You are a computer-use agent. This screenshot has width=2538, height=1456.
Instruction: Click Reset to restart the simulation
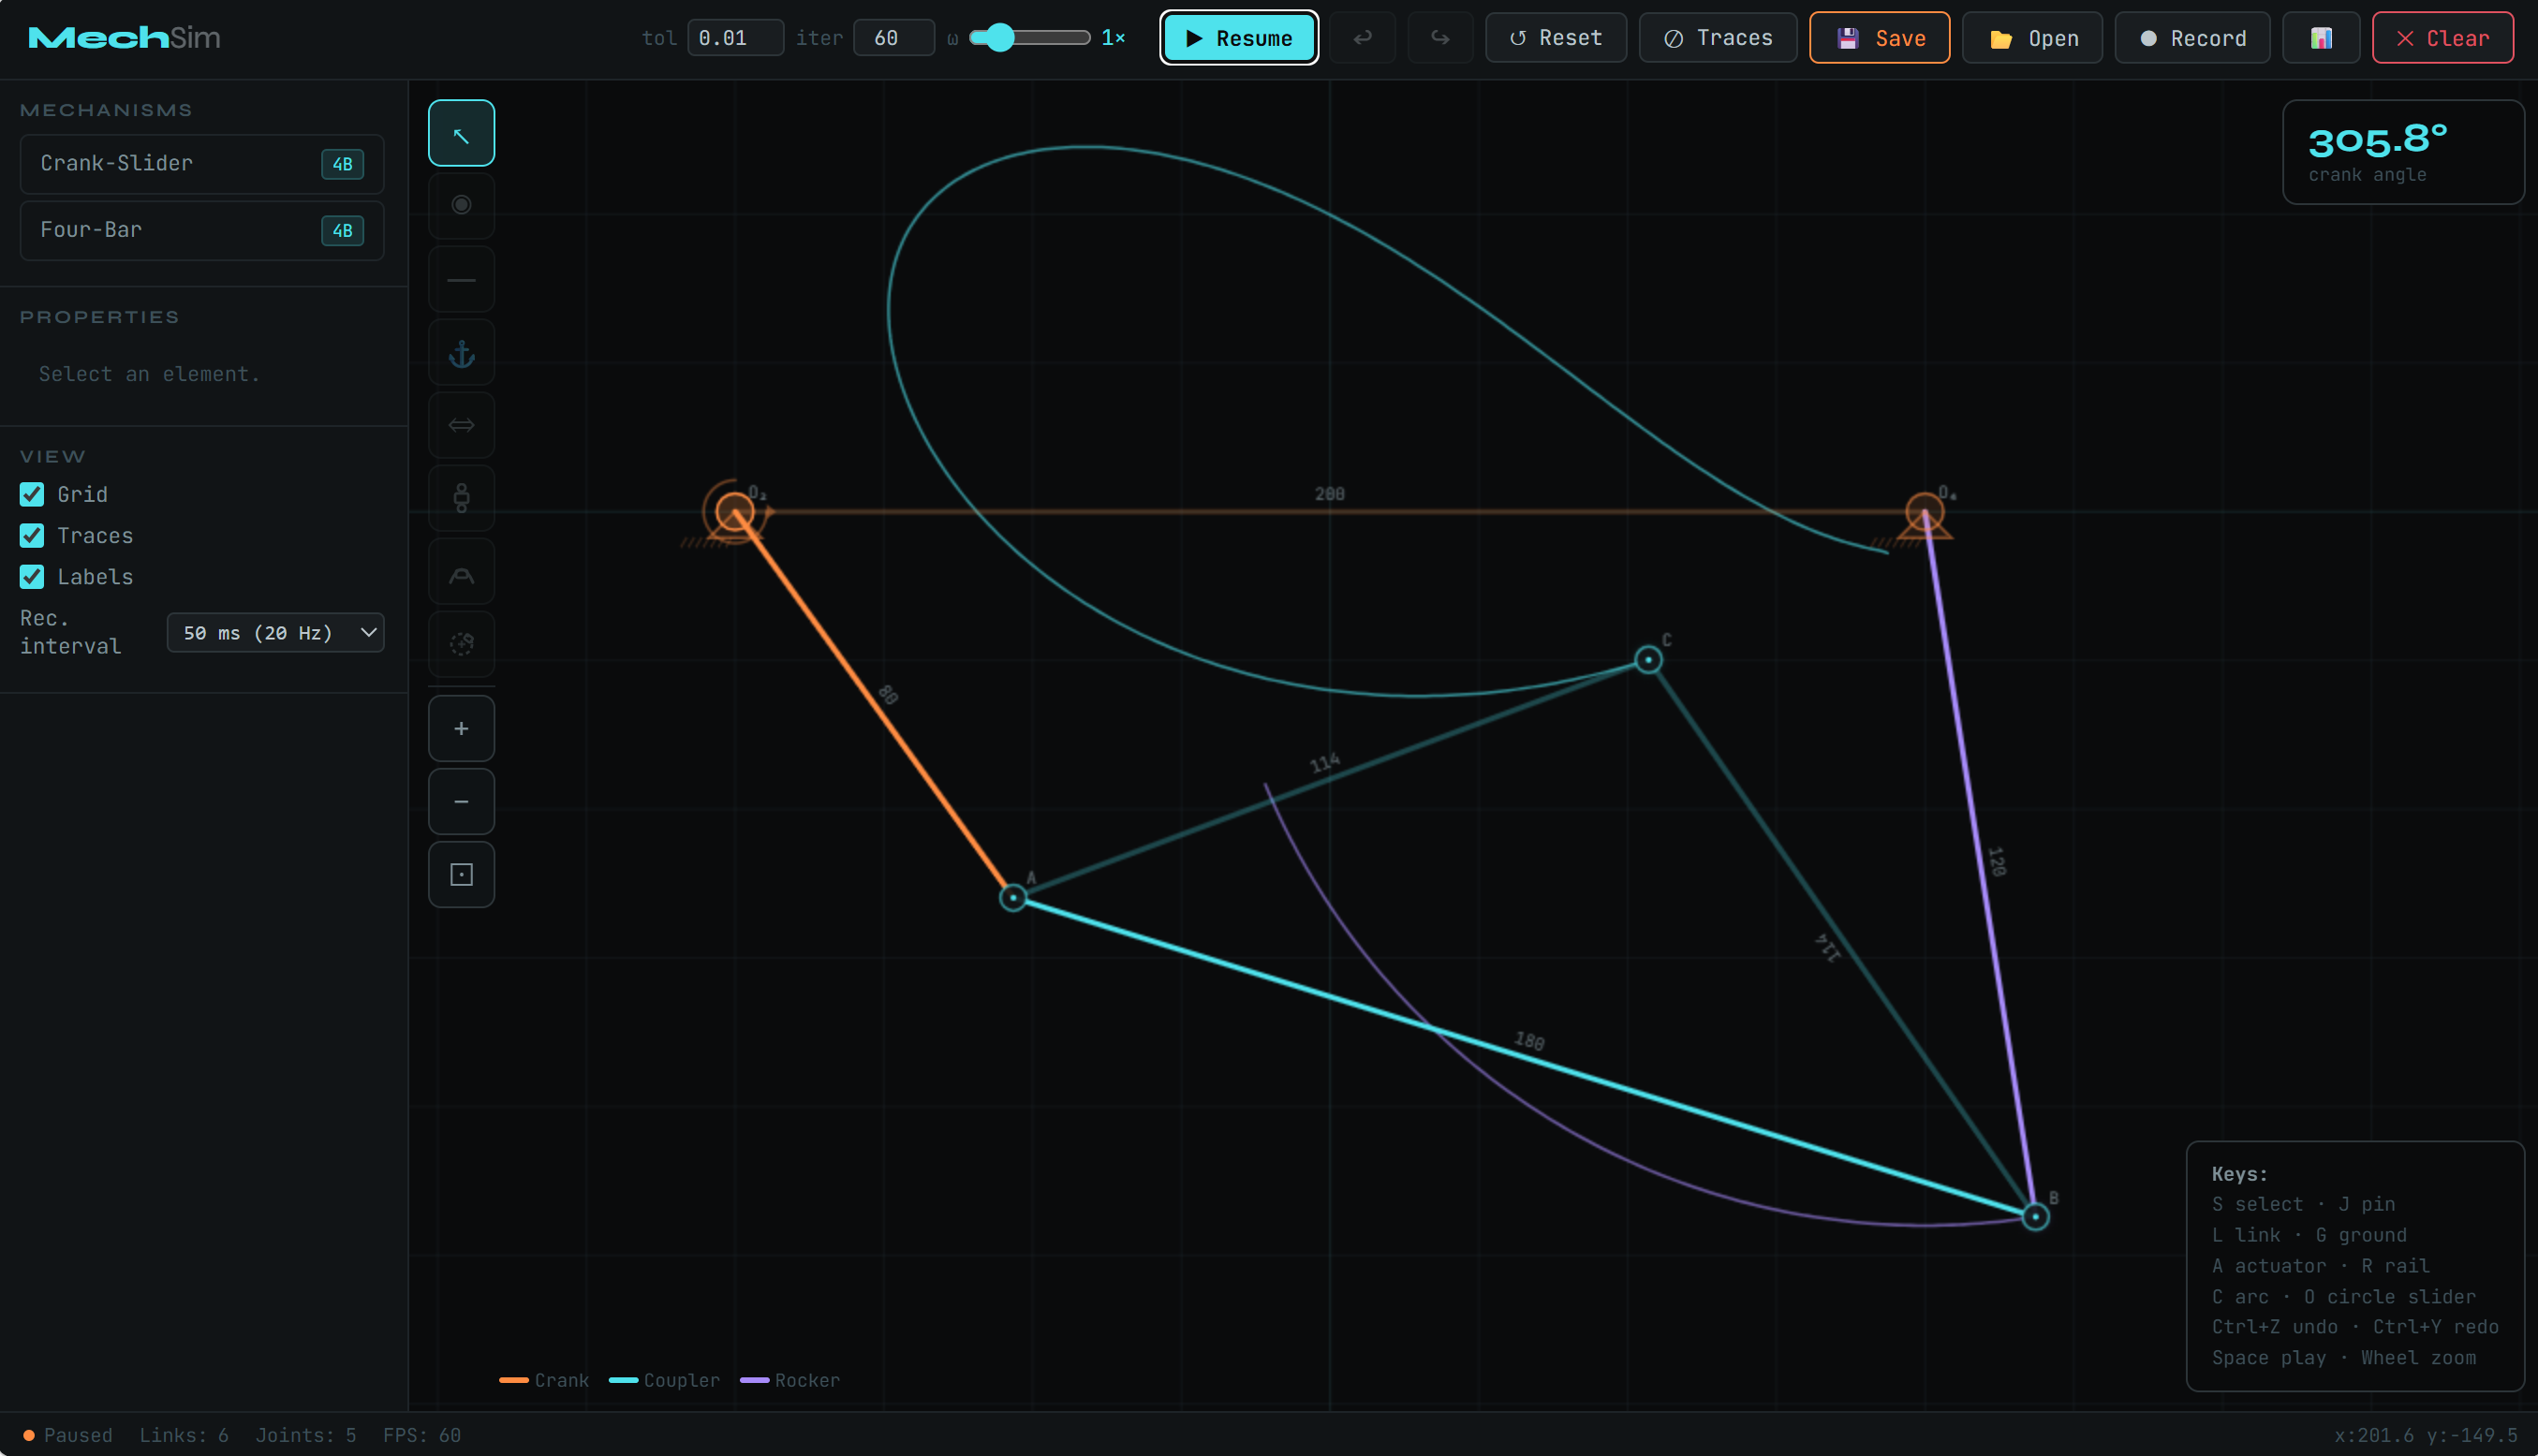[1555, 37]
